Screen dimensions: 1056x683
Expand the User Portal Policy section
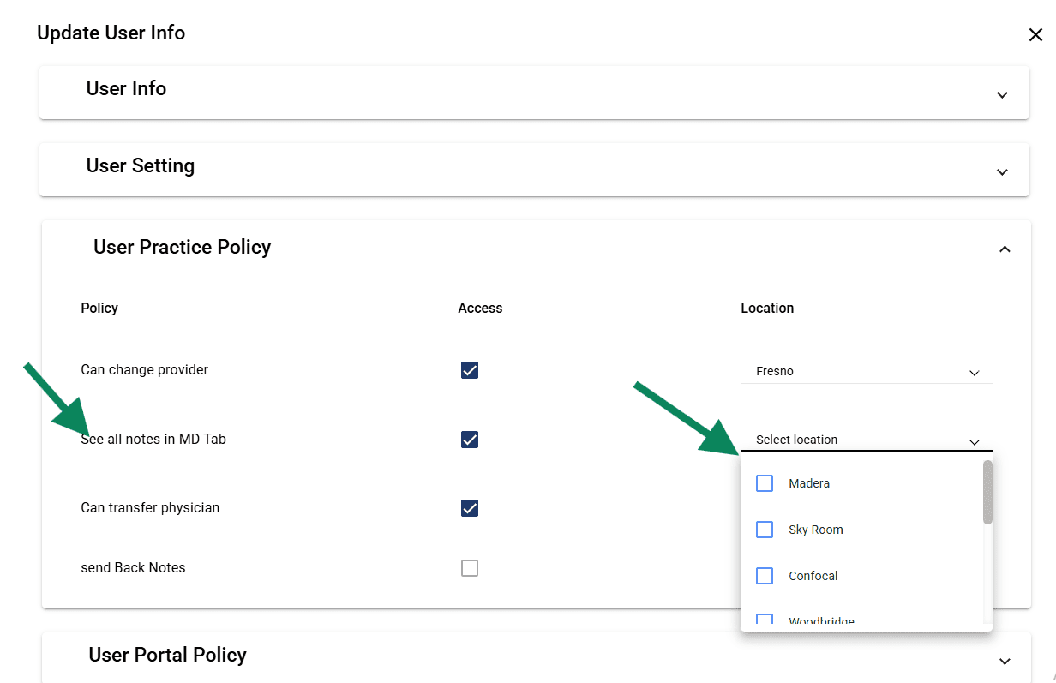pos(1003,661)
